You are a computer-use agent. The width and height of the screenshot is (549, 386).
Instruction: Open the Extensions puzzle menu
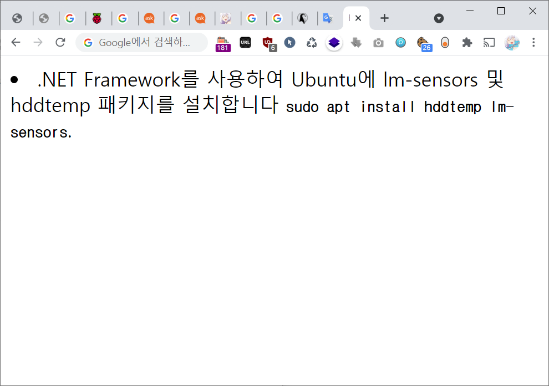[x=467, y=42]
